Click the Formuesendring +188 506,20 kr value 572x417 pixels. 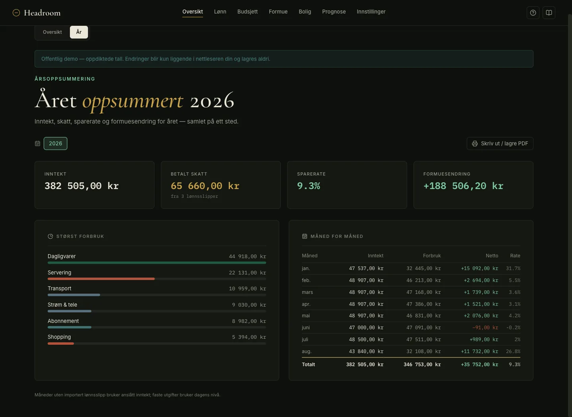[464, 186]
